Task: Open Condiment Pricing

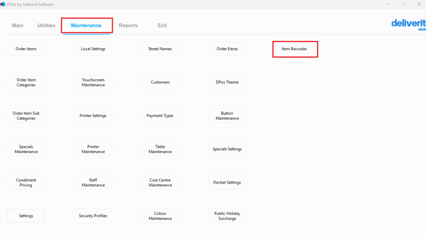Action: pos(26,182)
